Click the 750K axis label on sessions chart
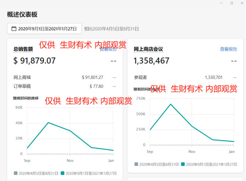246x181 pixels. pos(141,99)
